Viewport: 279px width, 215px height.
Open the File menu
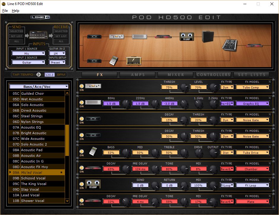[5, 11]
